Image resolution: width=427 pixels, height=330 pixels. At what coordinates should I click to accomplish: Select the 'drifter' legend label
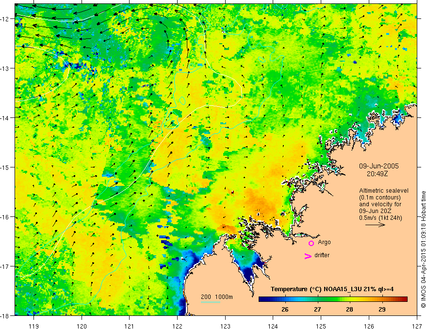322,255
